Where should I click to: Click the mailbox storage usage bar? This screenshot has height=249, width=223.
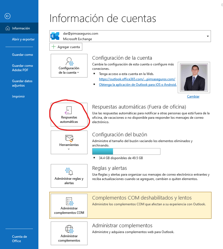pyautogui.click(x=126, y=151)
